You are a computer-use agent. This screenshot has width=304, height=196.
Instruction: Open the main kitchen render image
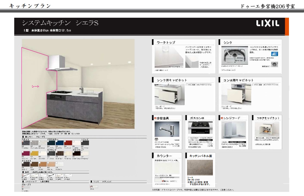click(x=78, y=84)
